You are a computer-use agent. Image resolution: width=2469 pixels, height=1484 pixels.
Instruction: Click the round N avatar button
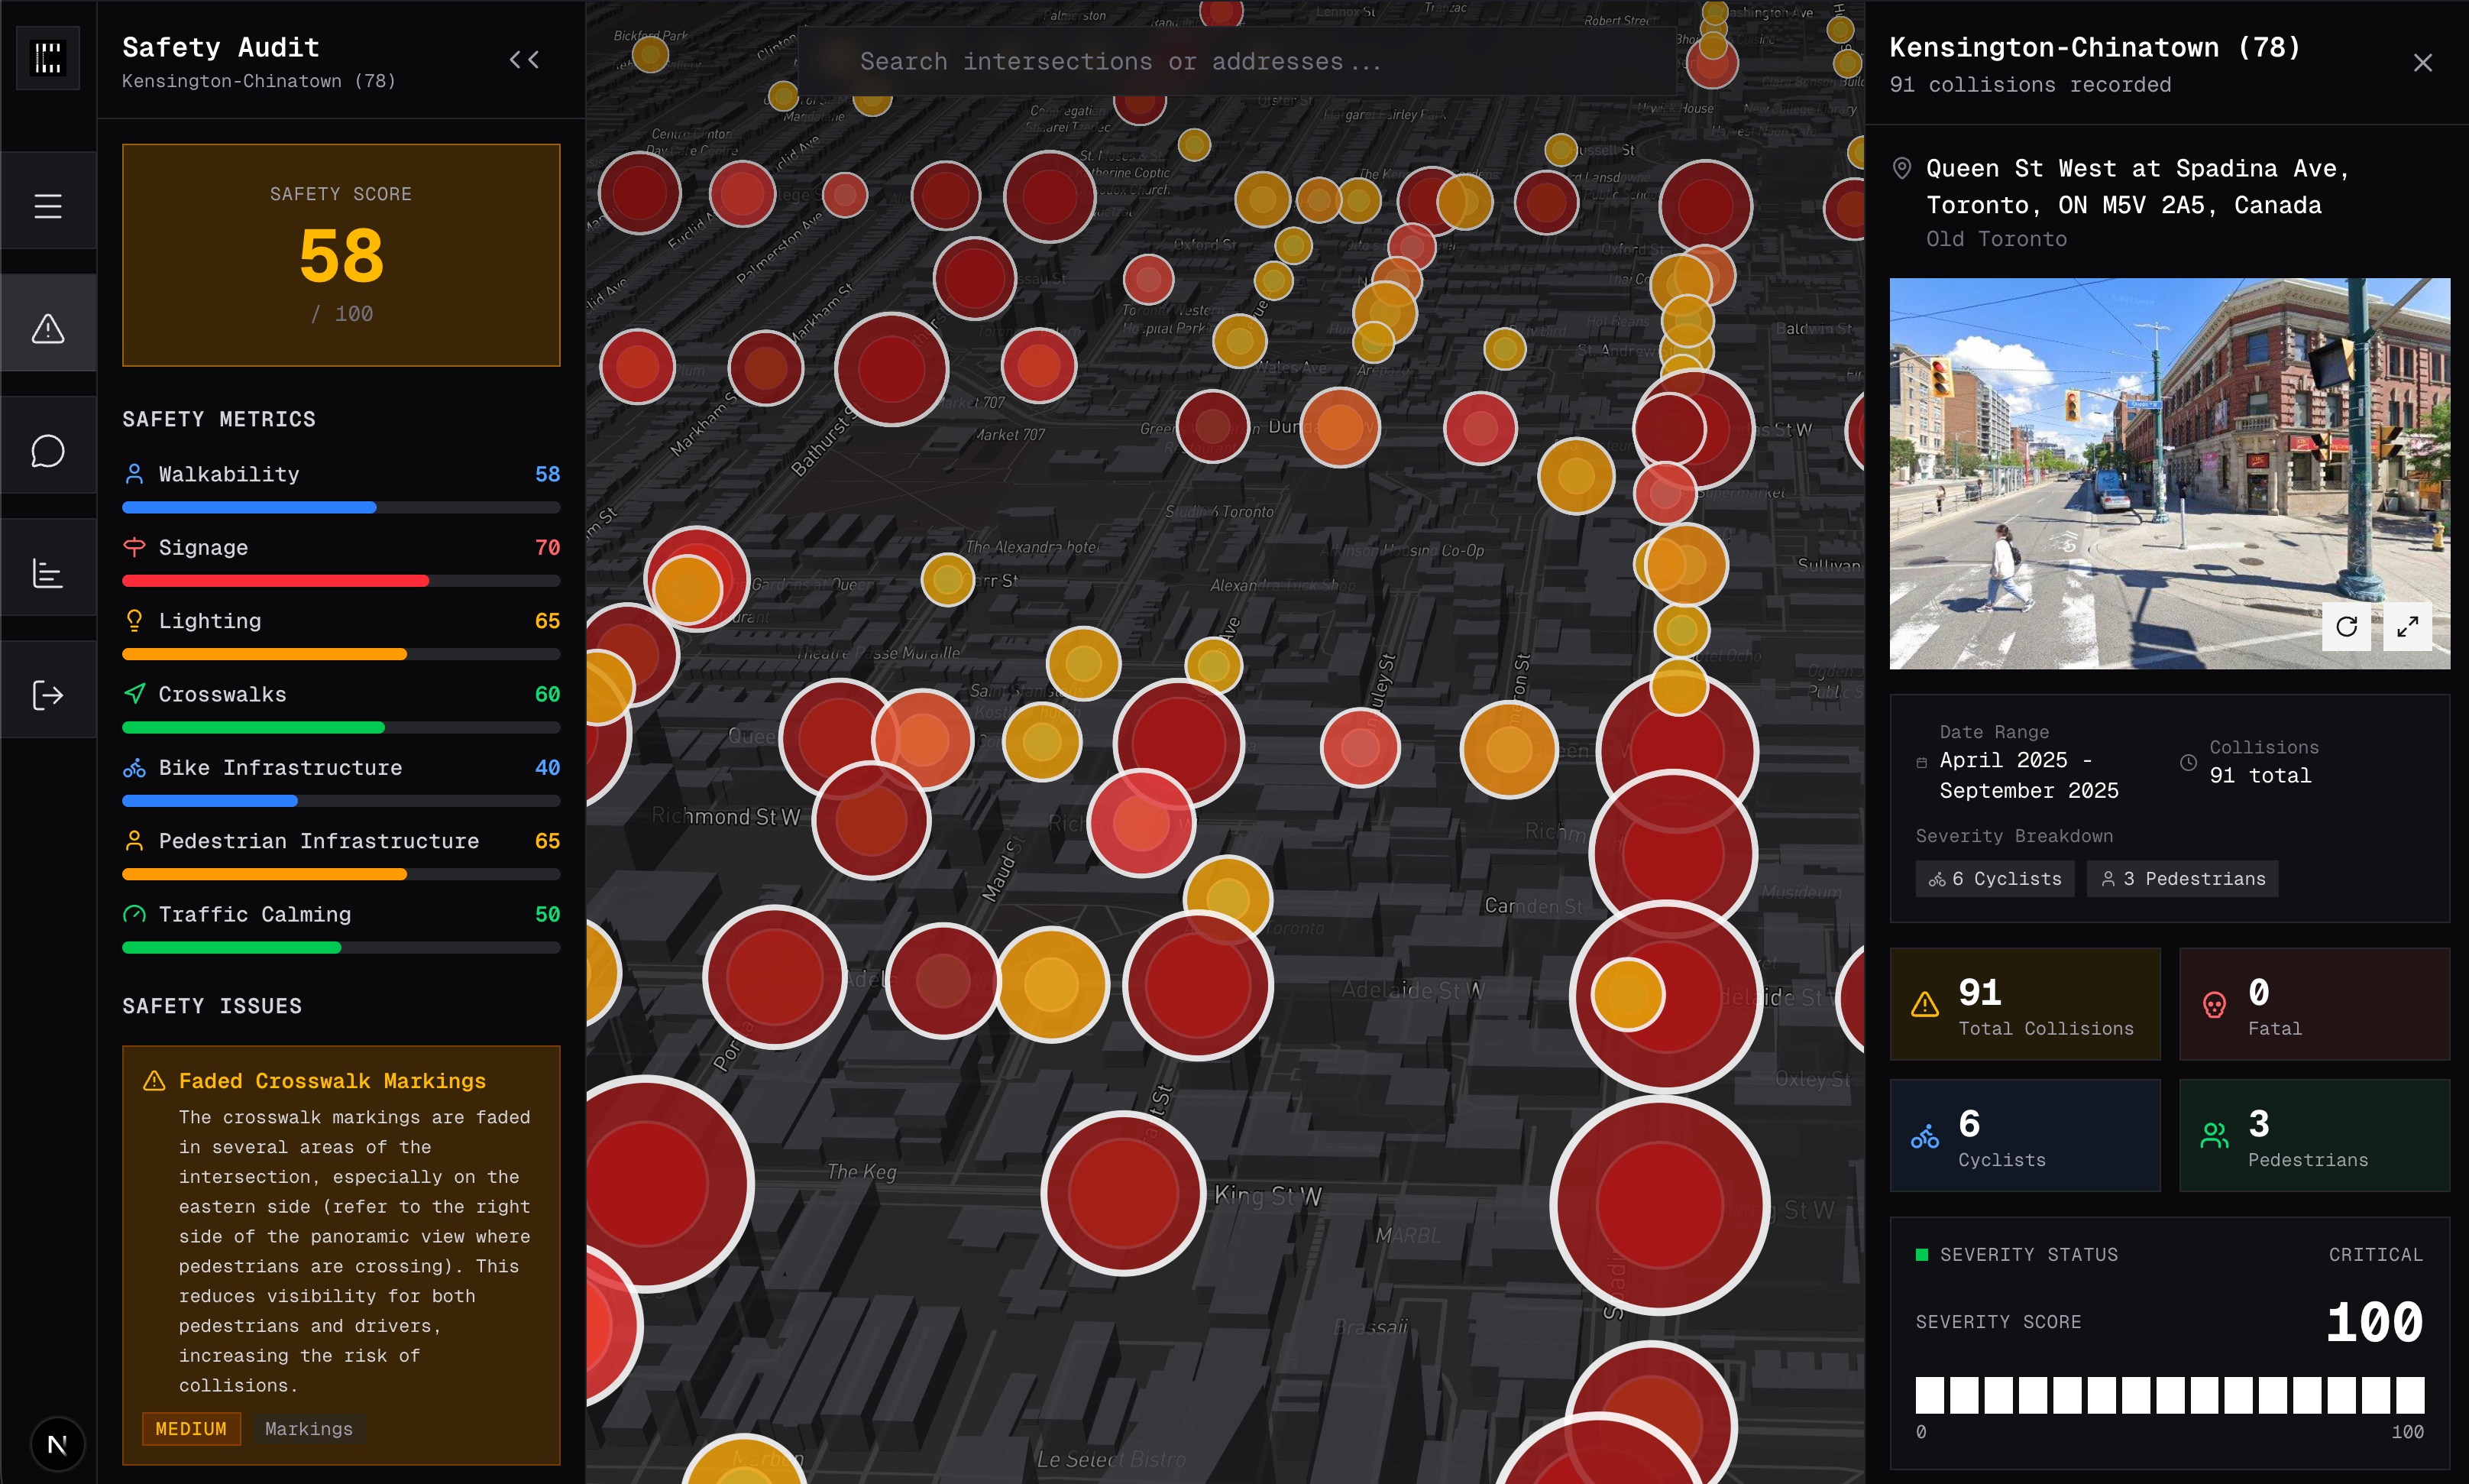[57, 1444]
